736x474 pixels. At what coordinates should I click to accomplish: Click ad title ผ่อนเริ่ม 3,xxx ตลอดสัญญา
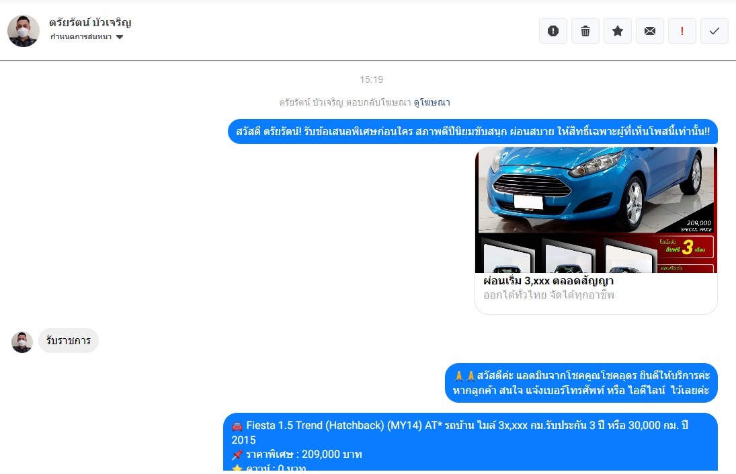tap(548, 280)
